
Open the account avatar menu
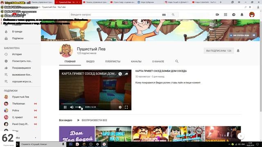click(252, 15)
